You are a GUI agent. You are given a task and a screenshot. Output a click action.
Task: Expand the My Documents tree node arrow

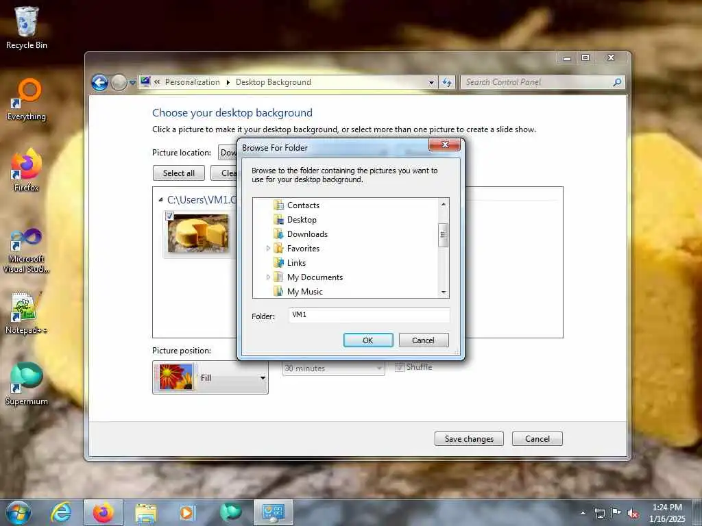tap(268, 277)
